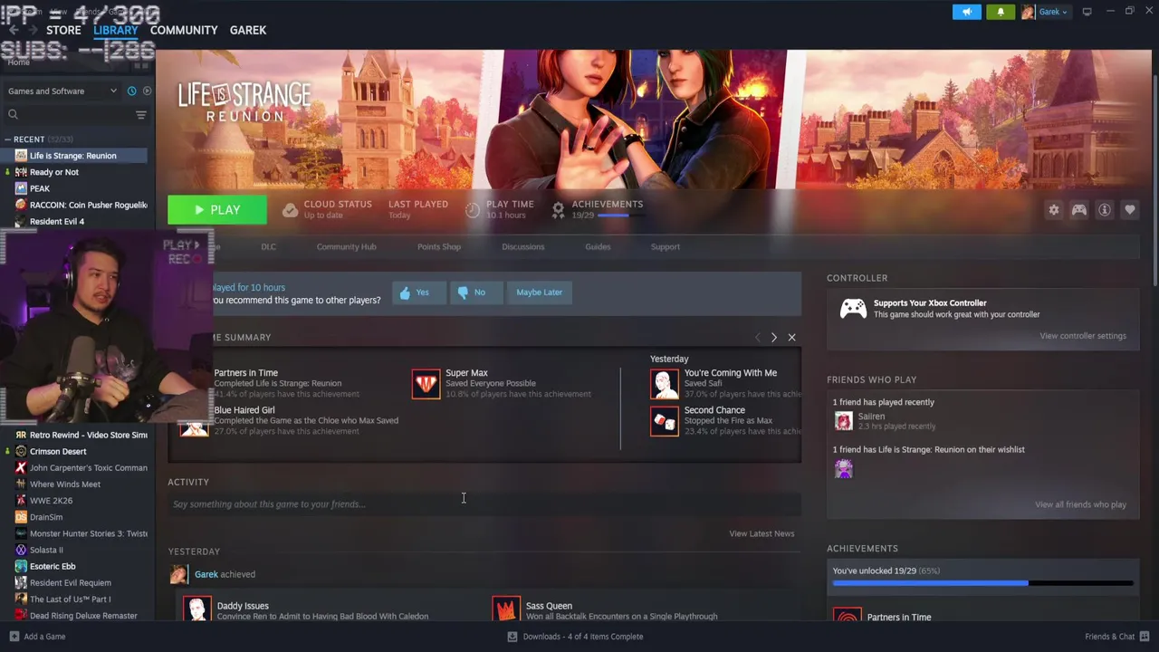Open the Community Hub tab
Image resolution: width=1159 pixels, height=652 pixels.
[x=346, y=246]
